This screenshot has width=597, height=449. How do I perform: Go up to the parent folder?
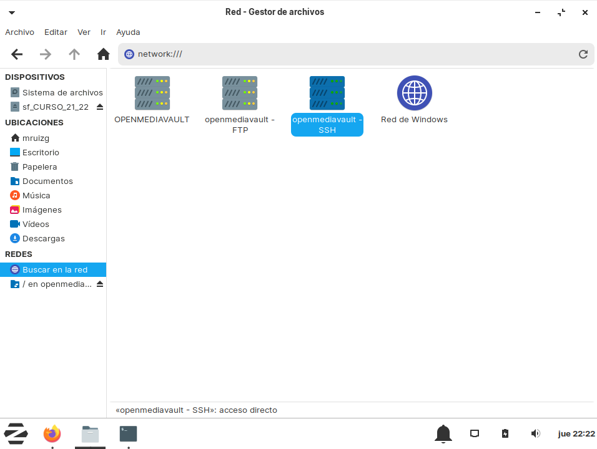[74, 54]
